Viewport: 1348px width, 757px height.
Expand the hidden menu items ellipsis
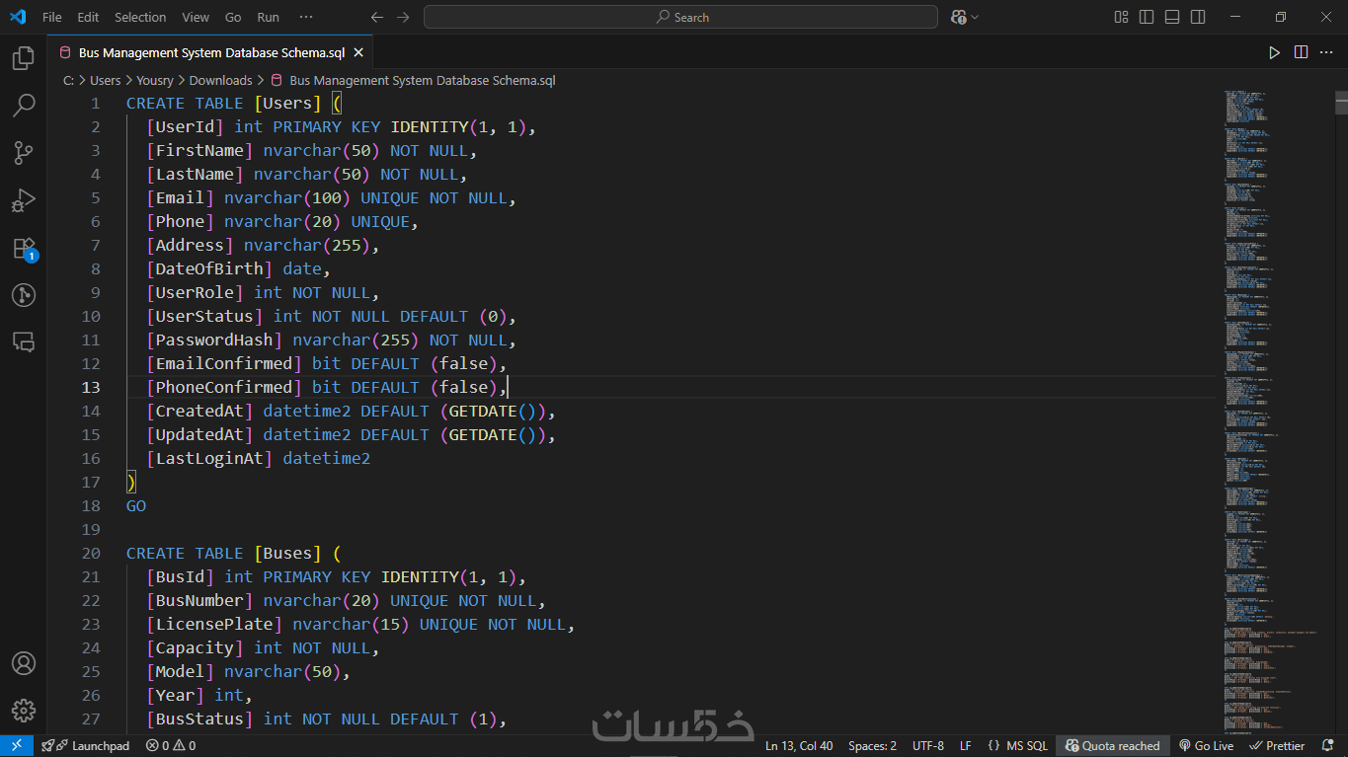(306, 17)
